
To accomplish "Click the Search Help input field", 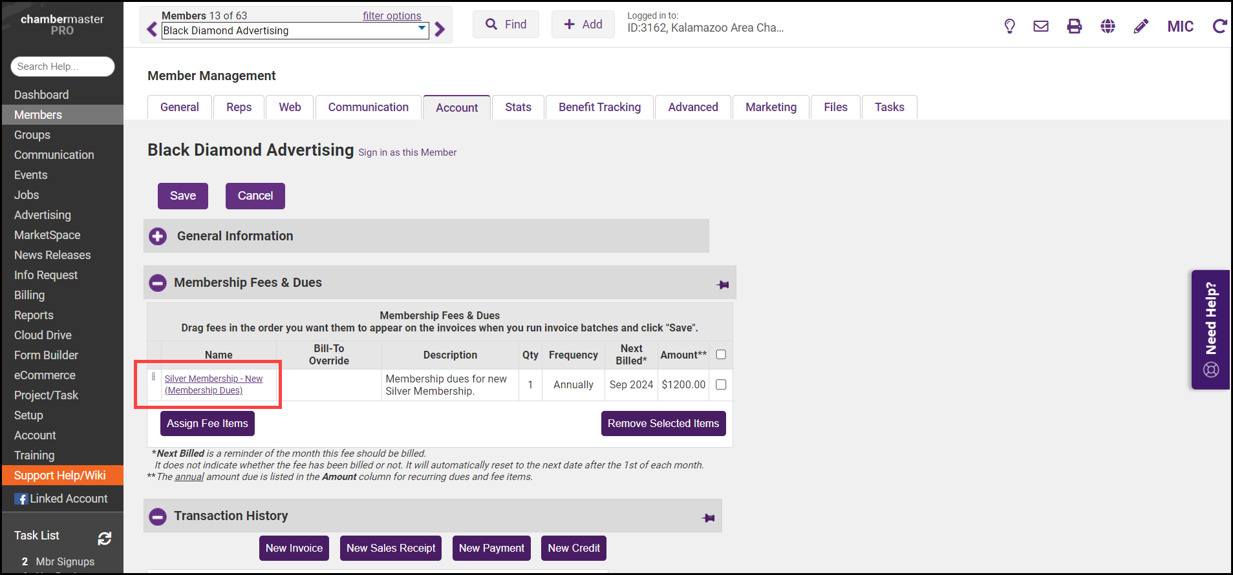I will point(63,67).
